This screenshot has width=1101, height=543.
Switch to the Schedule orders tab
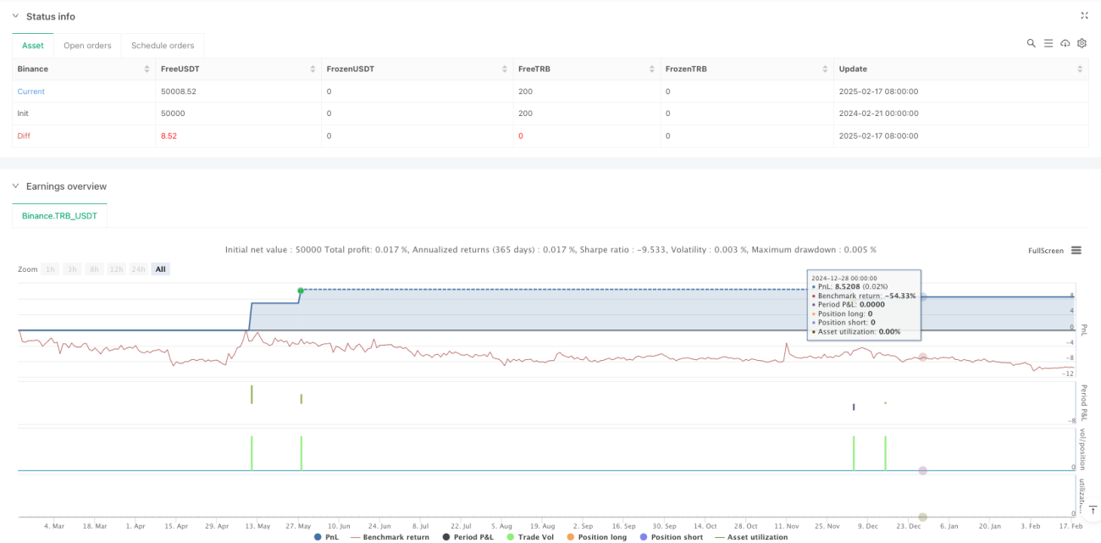pyautogui.click(x=163, y=46)
